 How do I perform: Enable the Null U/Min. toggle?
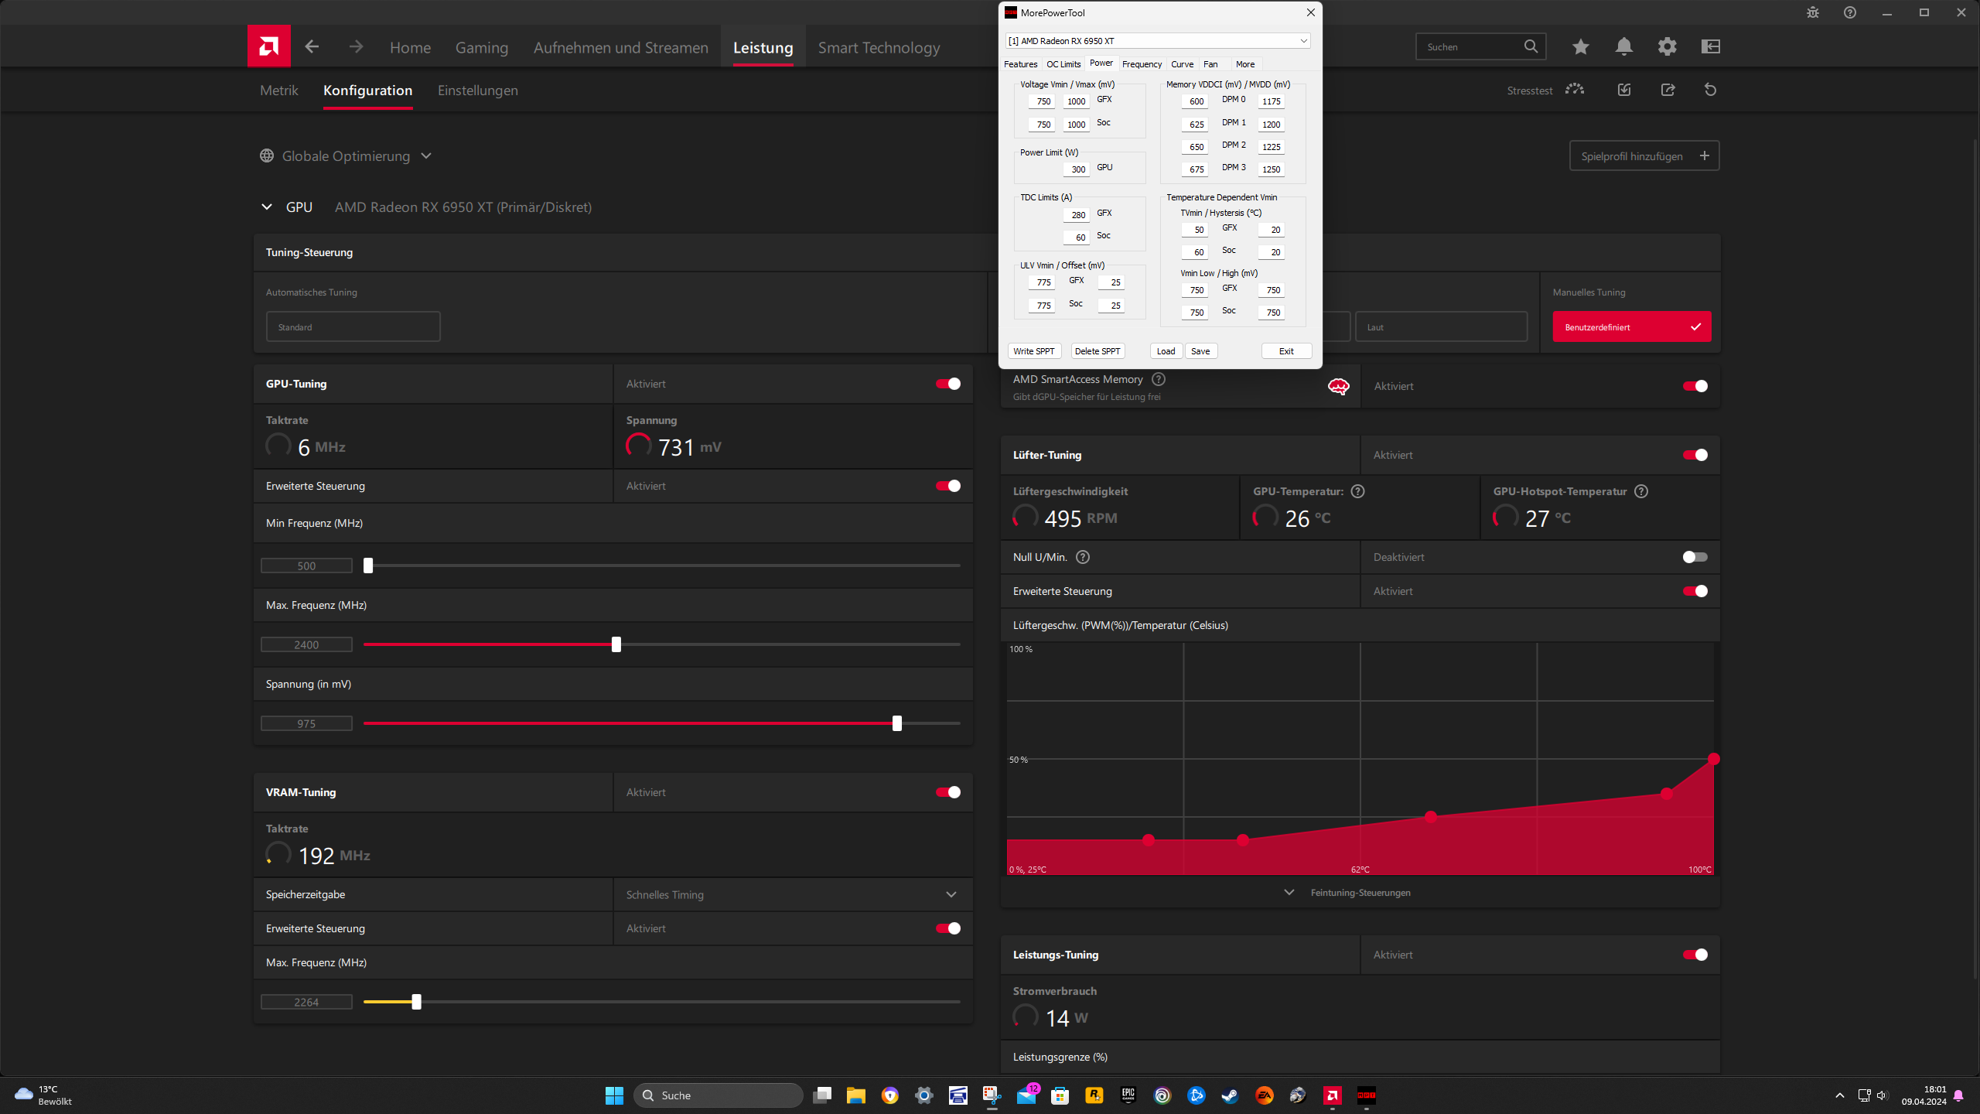pos(1695,557)
